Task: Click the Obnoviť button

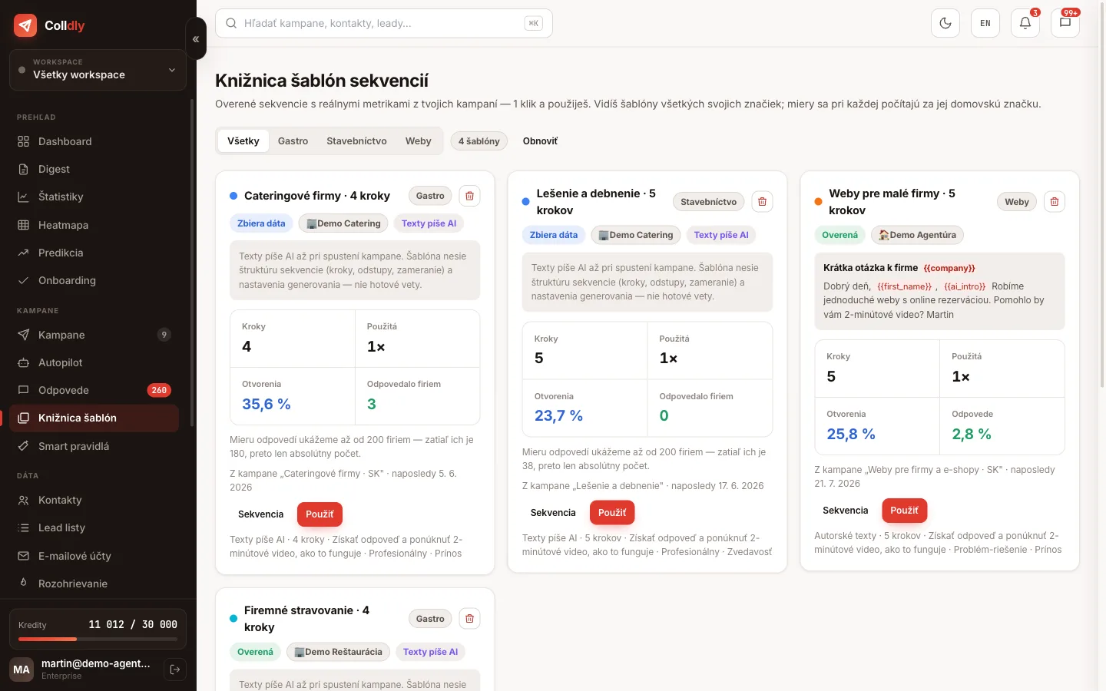Action: pos(540,141)
